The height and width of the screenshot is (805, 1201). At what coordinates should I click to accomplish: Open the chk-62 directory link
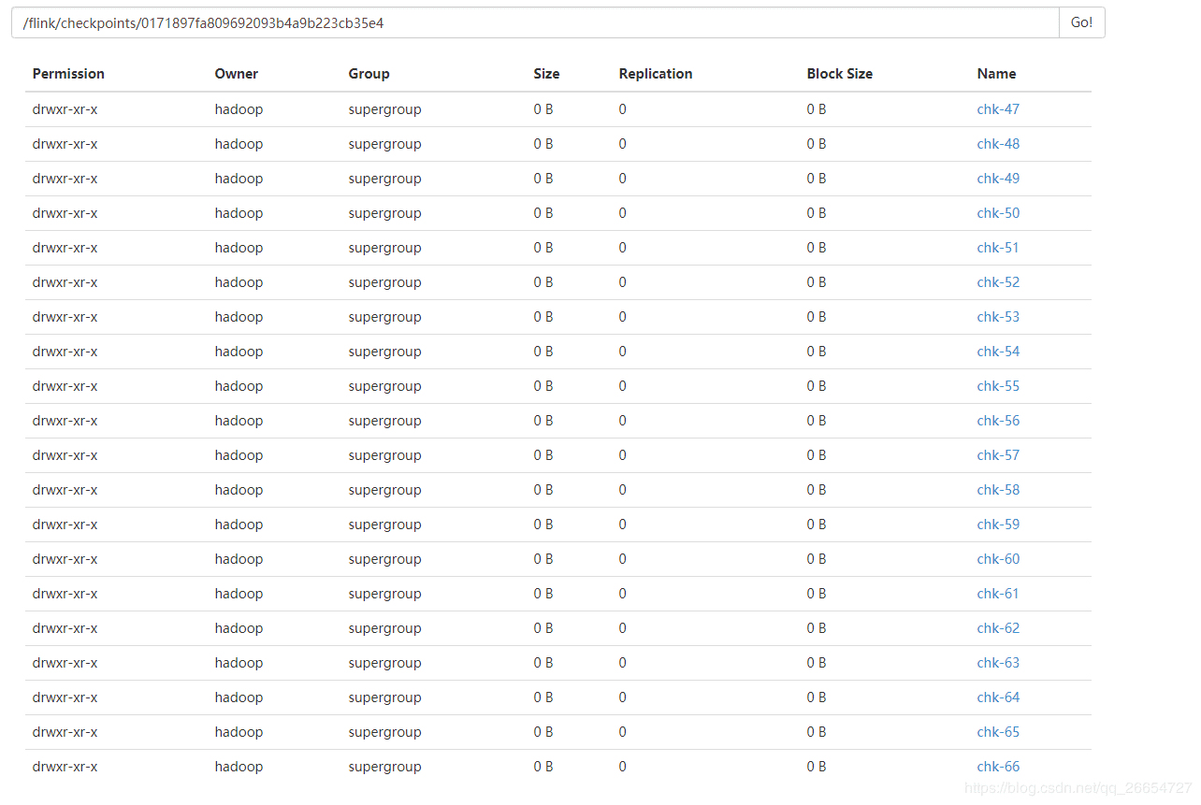(x=998, y=628)
